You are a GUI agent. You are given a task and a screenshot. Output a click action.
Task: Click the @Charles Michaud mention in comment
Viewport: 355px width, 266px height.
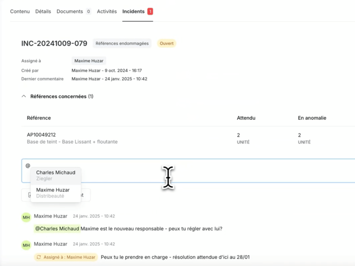[x=57, y=228]
